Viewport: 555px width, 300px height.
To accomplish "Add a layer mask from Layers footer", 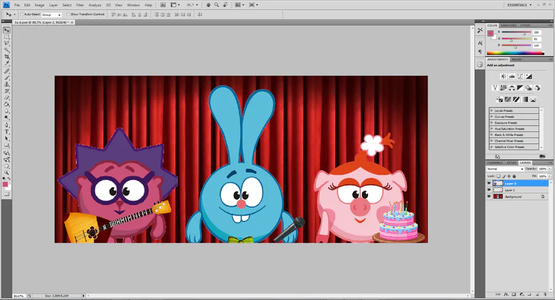I will [x=514, y=294].
